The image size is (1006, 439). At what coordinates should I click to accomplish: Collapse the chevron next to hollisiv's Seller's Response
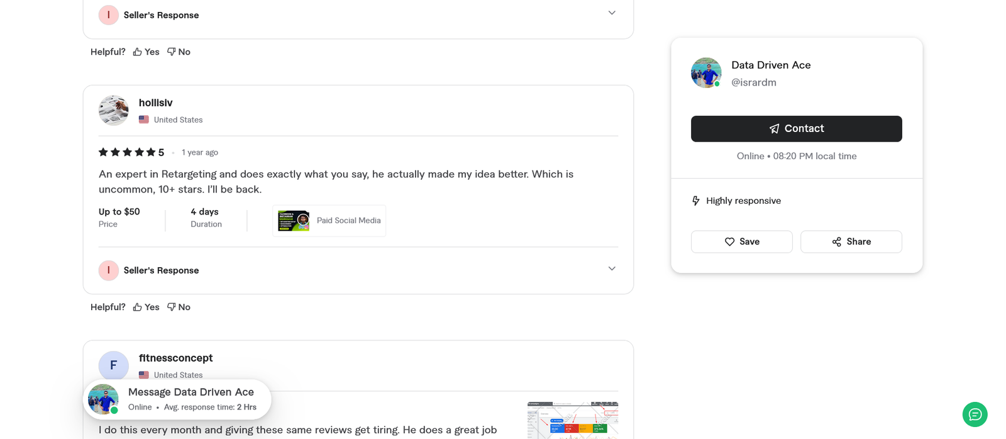pos(611,269)
